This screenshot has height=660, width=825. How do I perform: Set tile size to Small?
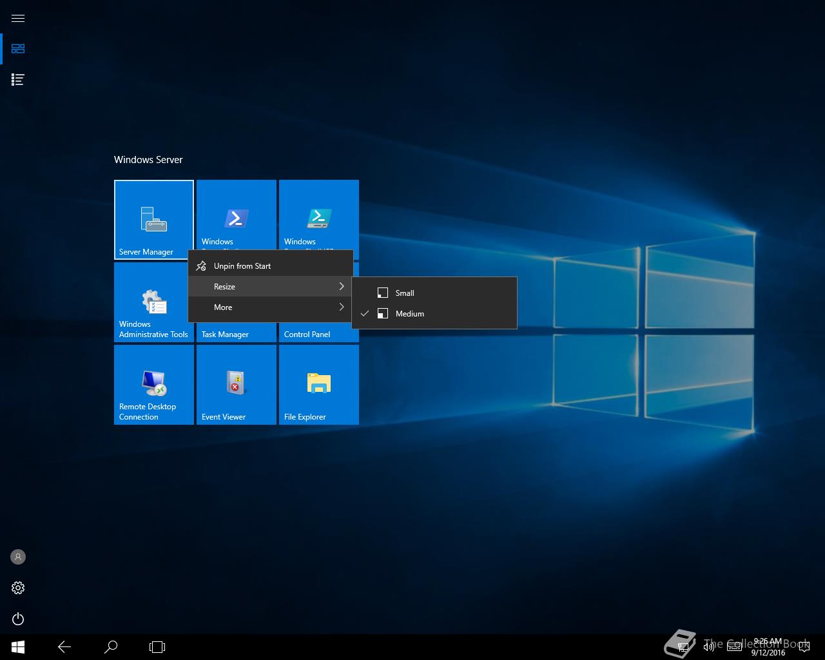point(434,293)
